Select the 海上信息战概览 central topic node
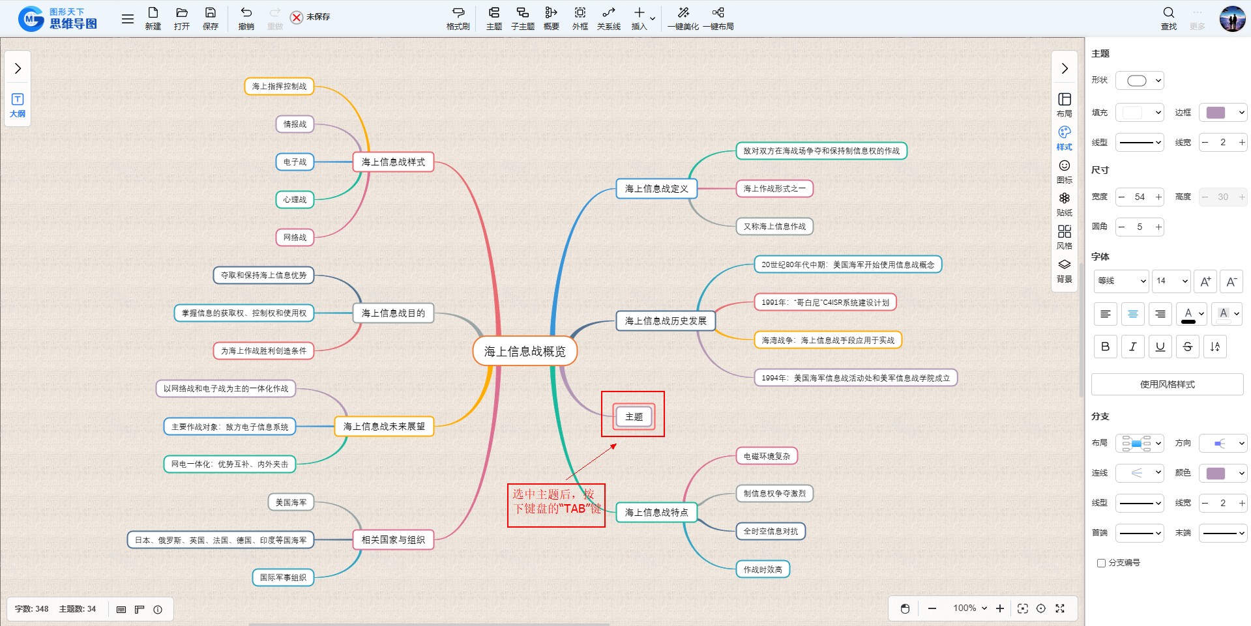 [x=525, y=352]
